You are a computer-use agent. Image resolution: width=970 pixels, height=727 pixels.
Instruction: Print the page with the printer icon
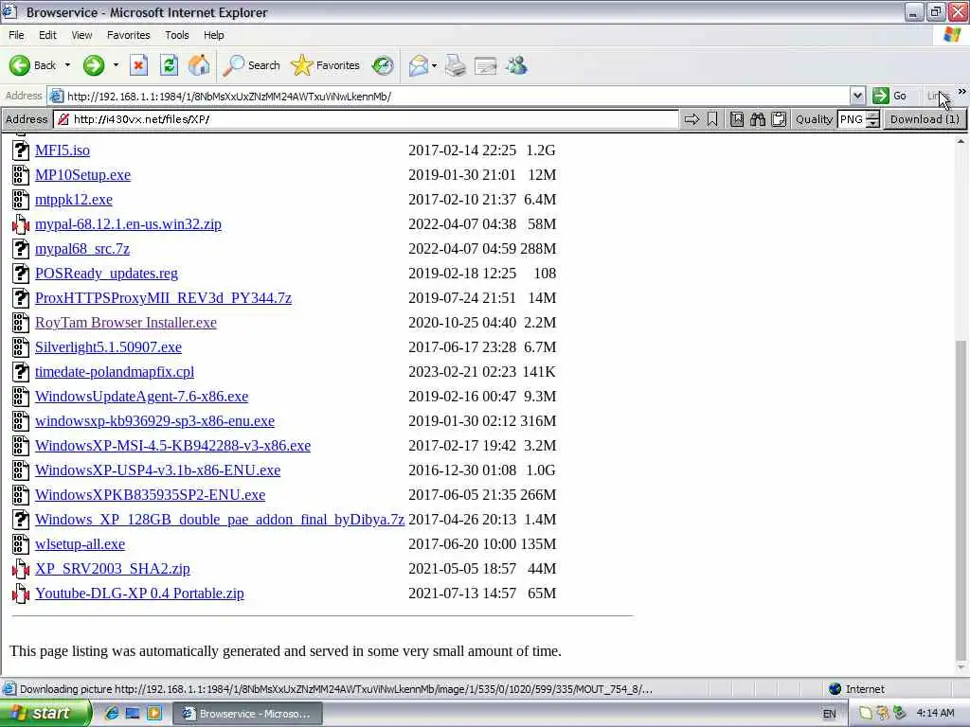(456, 65)
